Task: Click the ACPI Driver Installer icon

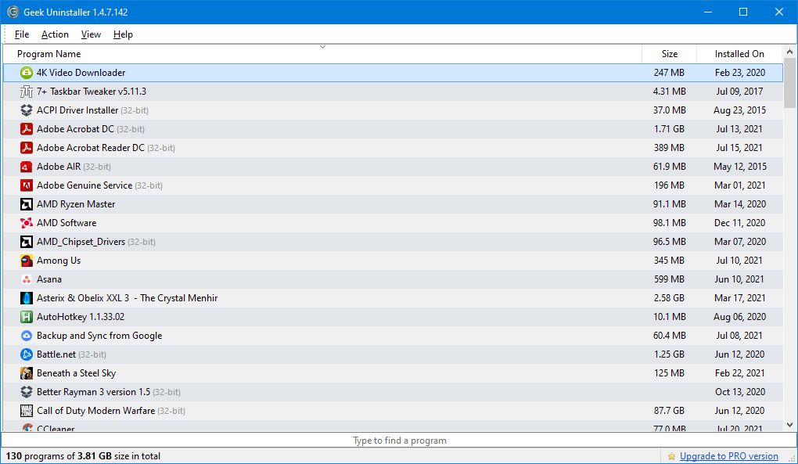Action: (27, 110)
